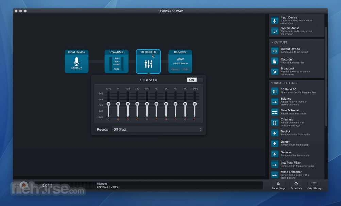The image size is (341, 206).
Task: Click the 4K EQ slider handle
Action: coord(175,104)
